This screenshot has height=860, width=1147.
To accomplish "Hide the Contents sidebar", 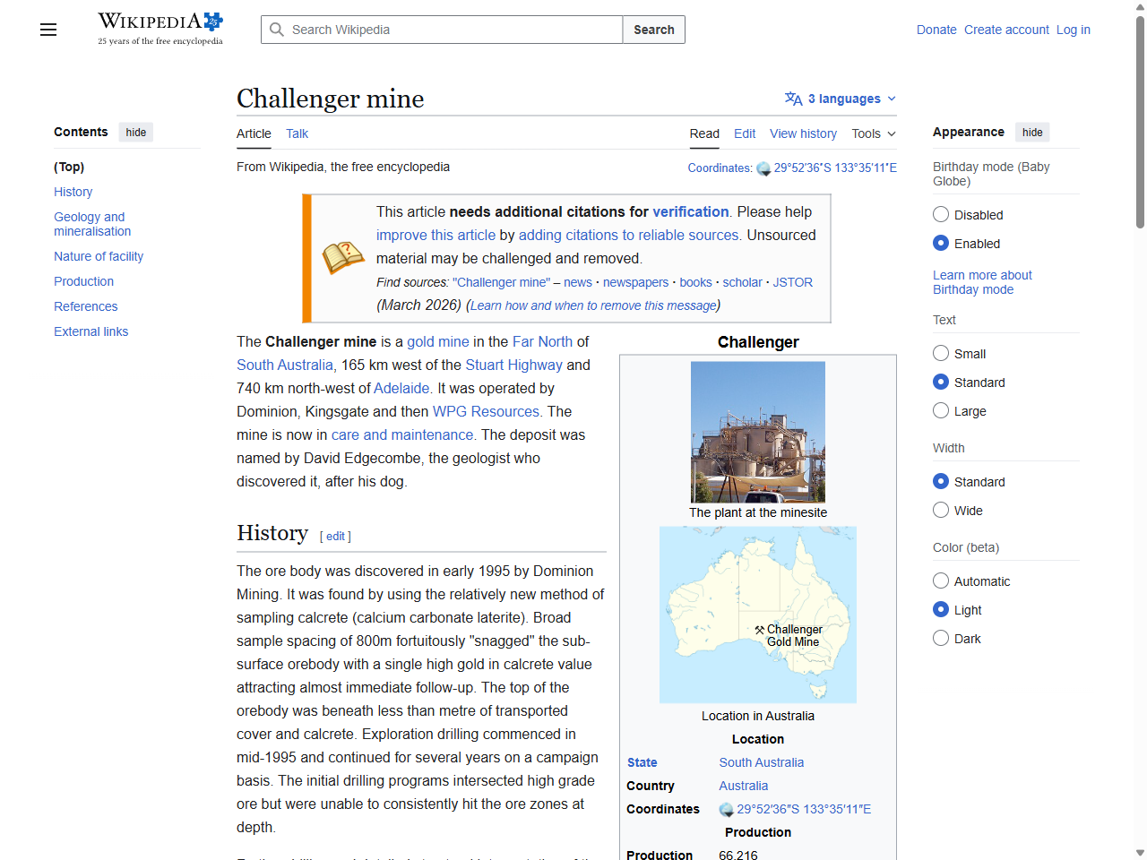I will [136, 132].
